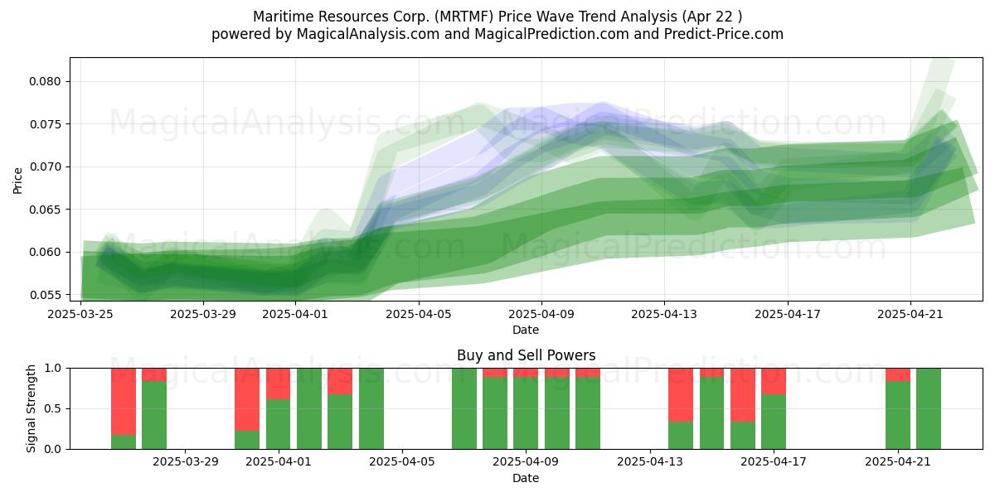Click the 1.0 signal strength tick label
Image resolution: width=995 pixels, height=497 pixels.
pyautogui.click(x=54, y=368)
